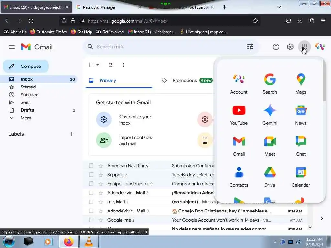Open Firefox downloads panel
331x248 pixels.
pyautogui.click(x=300, y=21)
